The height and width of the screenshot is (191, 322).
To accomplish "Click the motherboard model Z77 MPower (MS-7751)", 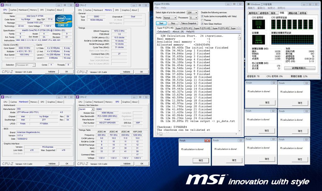I will click(34, 112).
